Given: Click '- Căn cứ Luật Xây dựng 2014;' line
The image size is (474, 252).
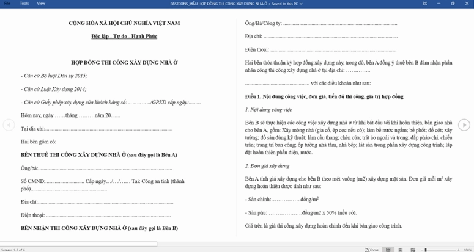Looking at the screenshot, I should (x=53, y=89).
